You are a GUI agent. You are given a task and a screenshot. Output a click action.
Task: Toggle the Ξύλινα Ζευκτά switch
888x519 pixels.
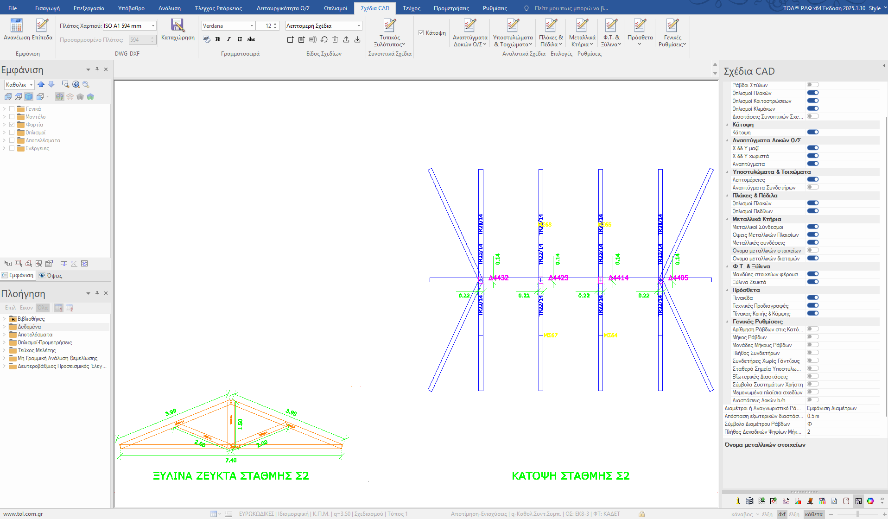point(812,282)
